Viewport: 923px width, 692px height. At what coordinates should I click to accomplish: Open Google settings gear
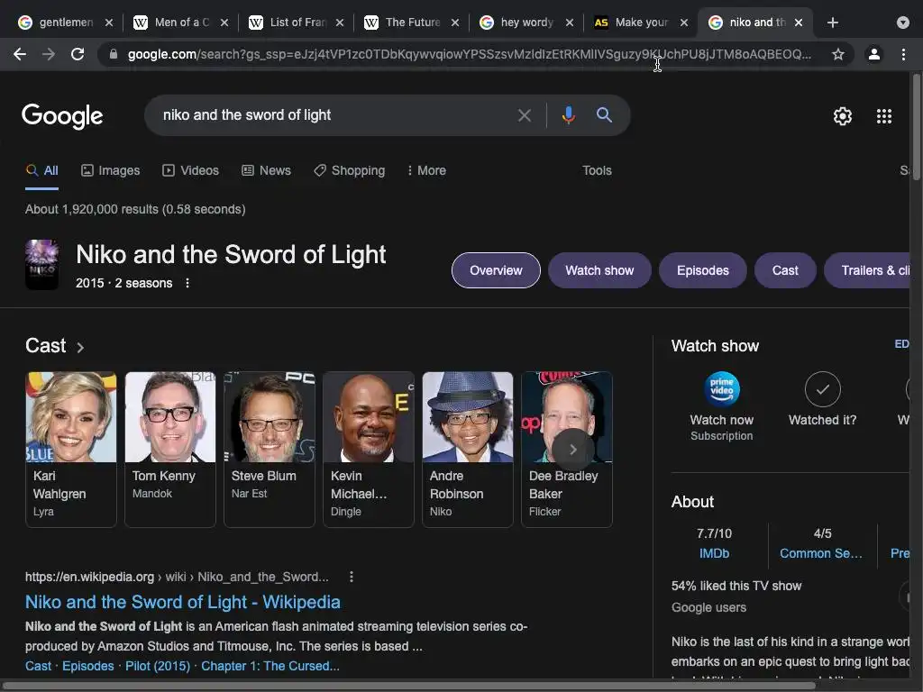[842, 116]
